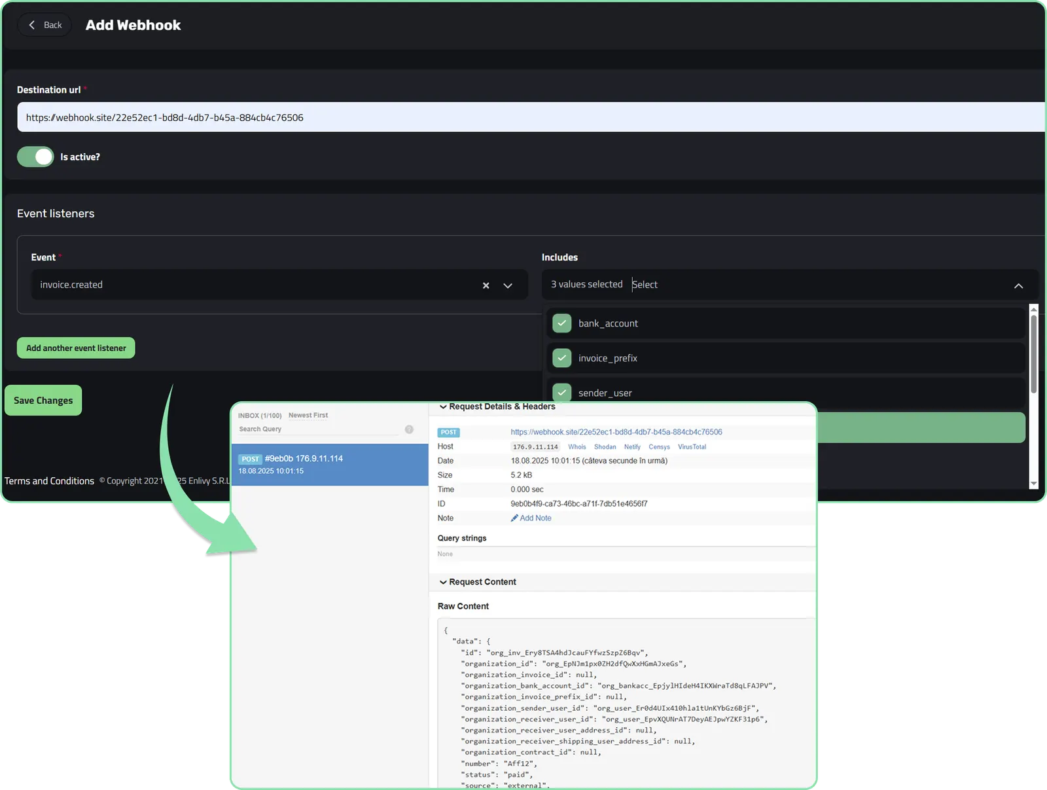Screen dimensions: 1047x790
Task: Click the Add Note pencil link
Action: point(531,518)
